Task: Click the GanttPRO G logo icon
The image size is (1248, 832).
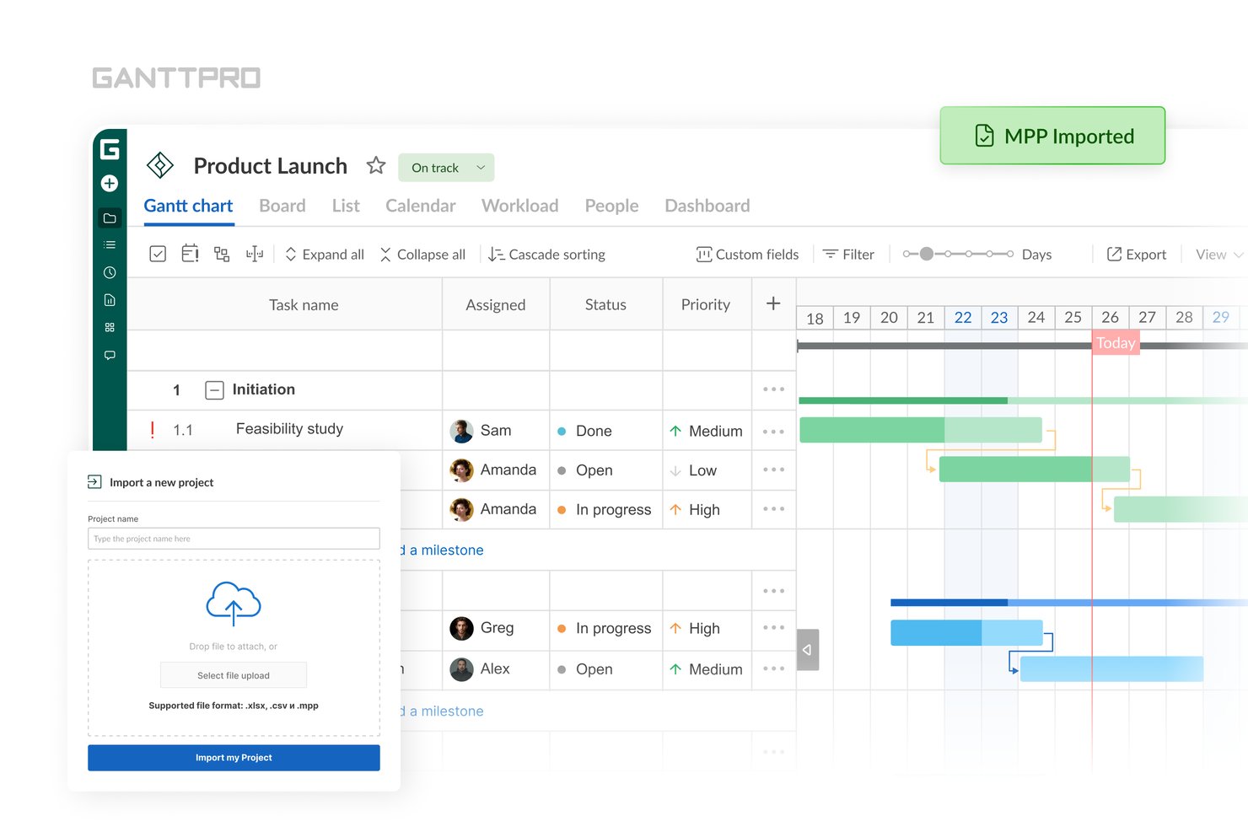Action: click(x=110, y=150)
